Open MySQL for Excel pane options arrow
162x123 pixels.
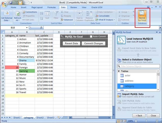point(157,32)
